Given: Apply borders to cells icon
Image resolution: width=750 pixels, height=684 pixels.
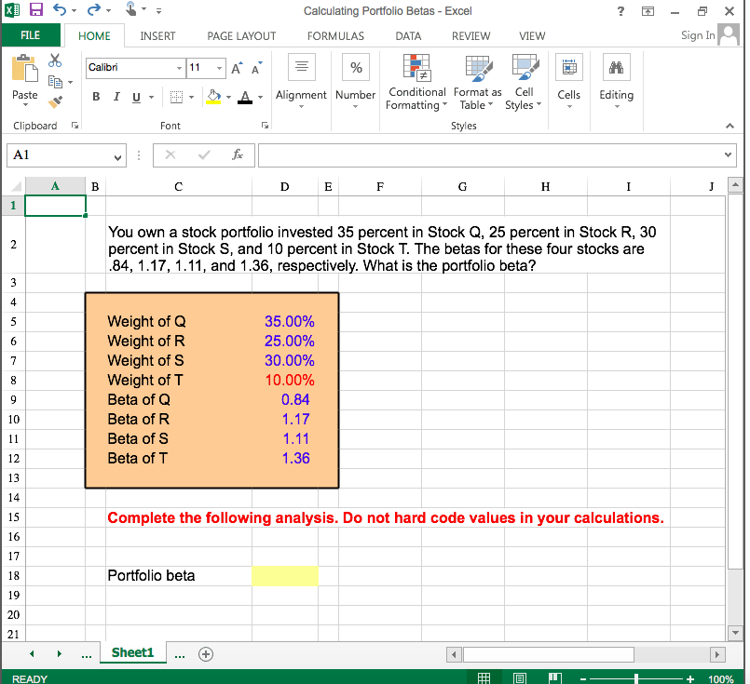Looking at the screenshot, I should (176, 97).
